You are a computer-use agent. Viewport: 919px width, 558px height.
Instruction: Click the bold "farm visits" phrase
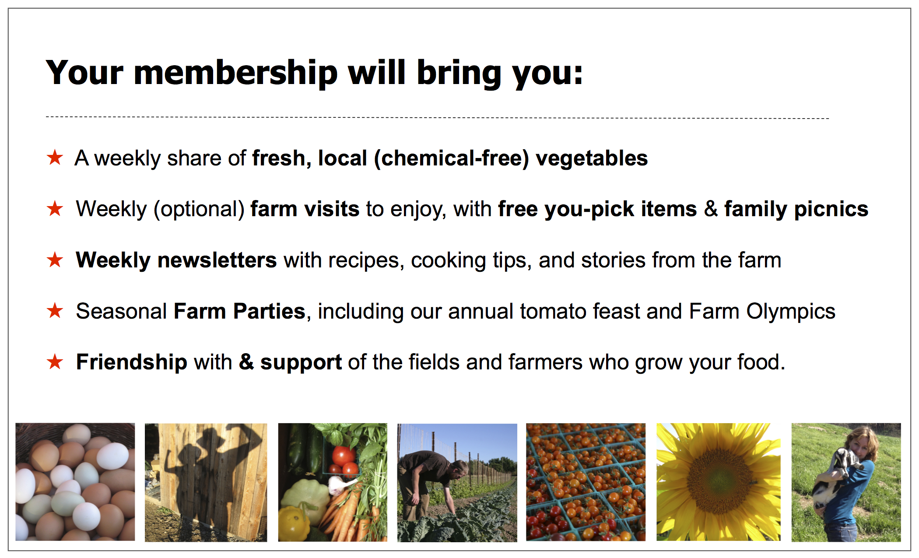[305, 209]
